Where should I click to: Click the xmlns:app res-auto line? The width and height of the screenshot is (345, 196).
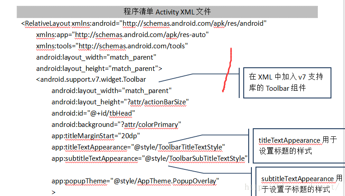click(x=123, y=35)
